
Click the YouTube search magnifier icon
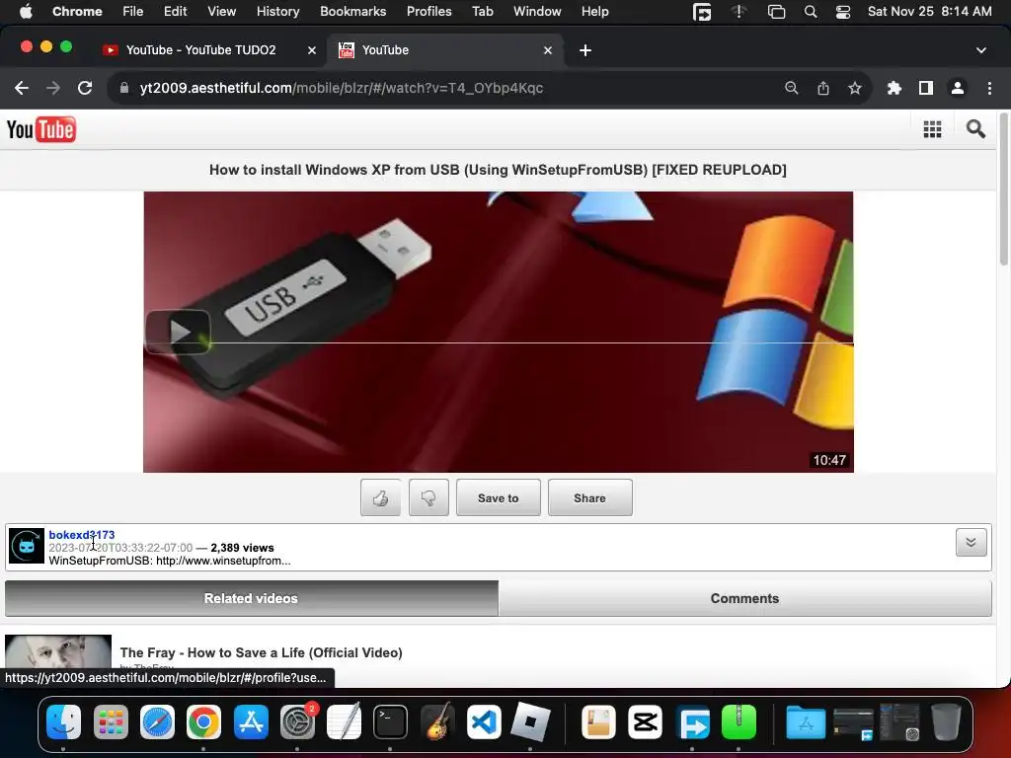tap(975, 129)
